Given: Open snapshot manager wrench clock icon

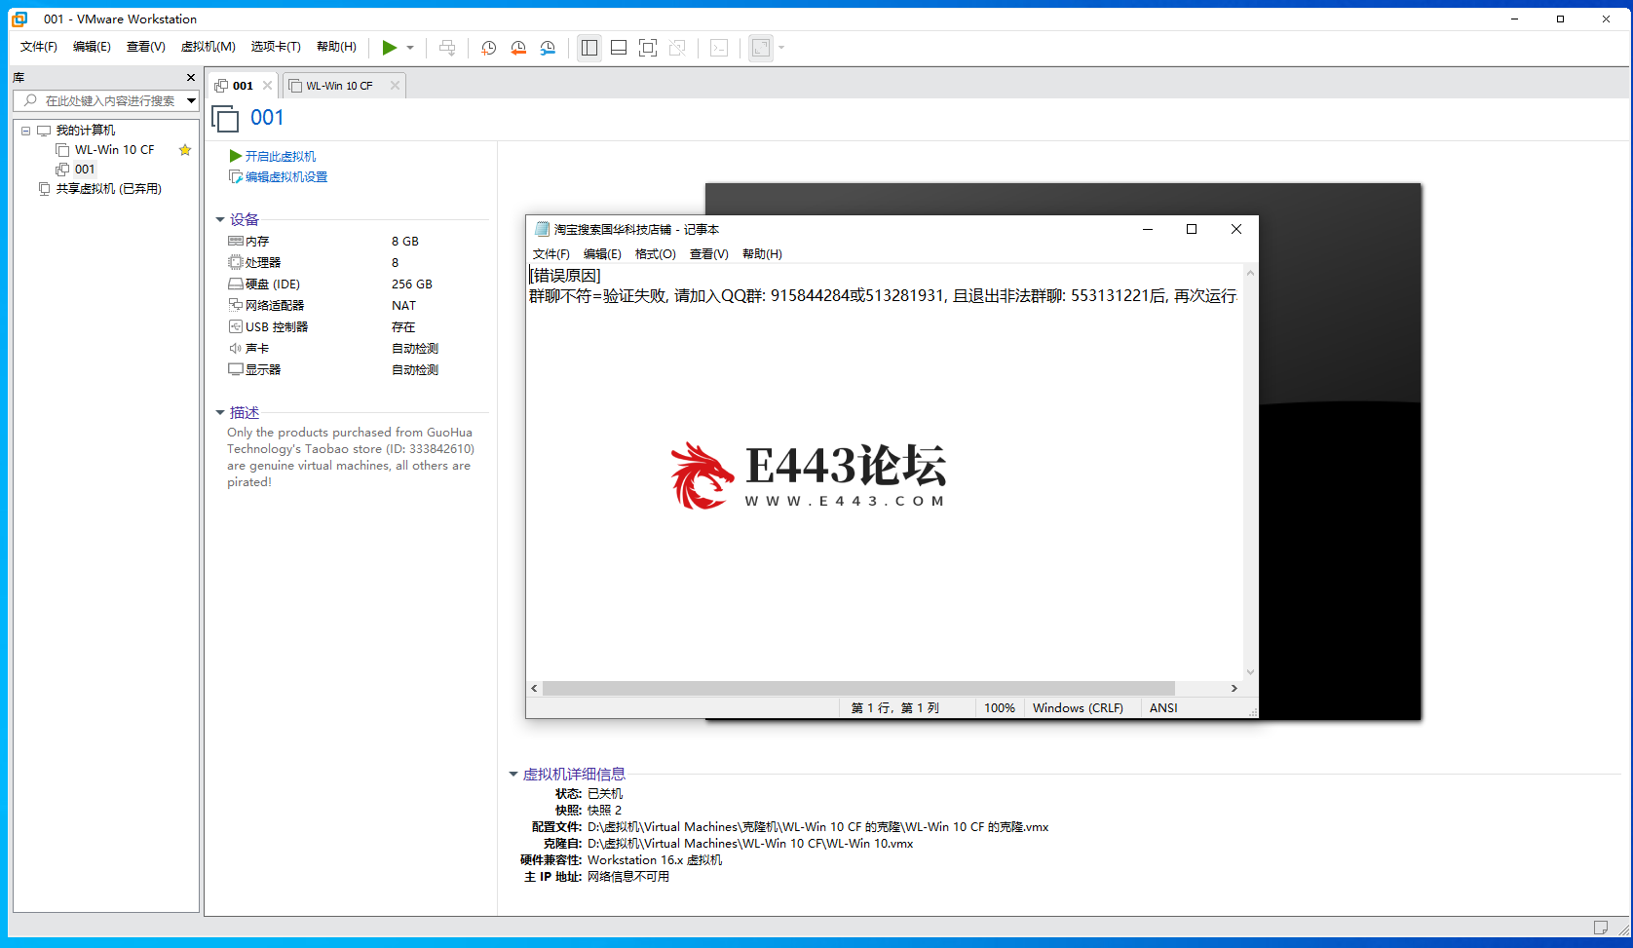Looking at the screenshot, I should pyautogui.click(x=548, y=48).
